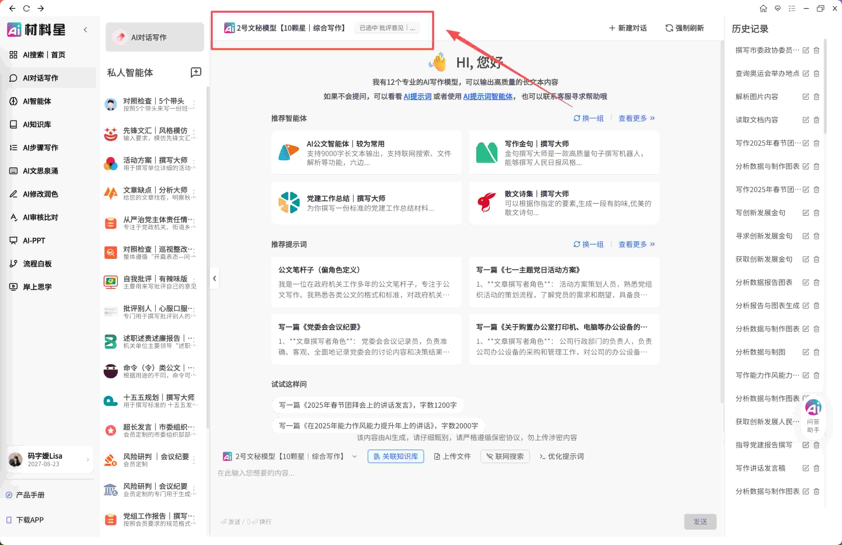The image size is (842, 545).
Task: Click the home icon in title bar
Action: point(763,8)
